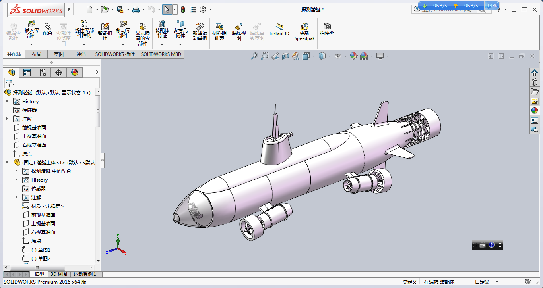
Task: Switch to the DimXpertManager tab
Action: (59, 72)
